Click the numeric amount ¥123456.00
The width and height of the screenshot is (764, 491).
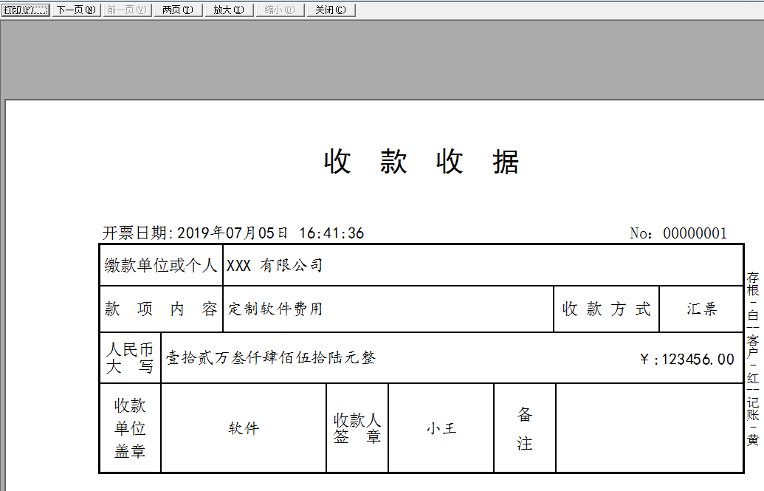(x=687, y=360)
